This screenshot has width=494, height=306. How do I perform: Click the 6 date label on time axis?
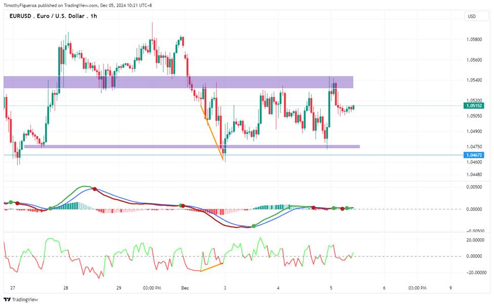(384, 288)
